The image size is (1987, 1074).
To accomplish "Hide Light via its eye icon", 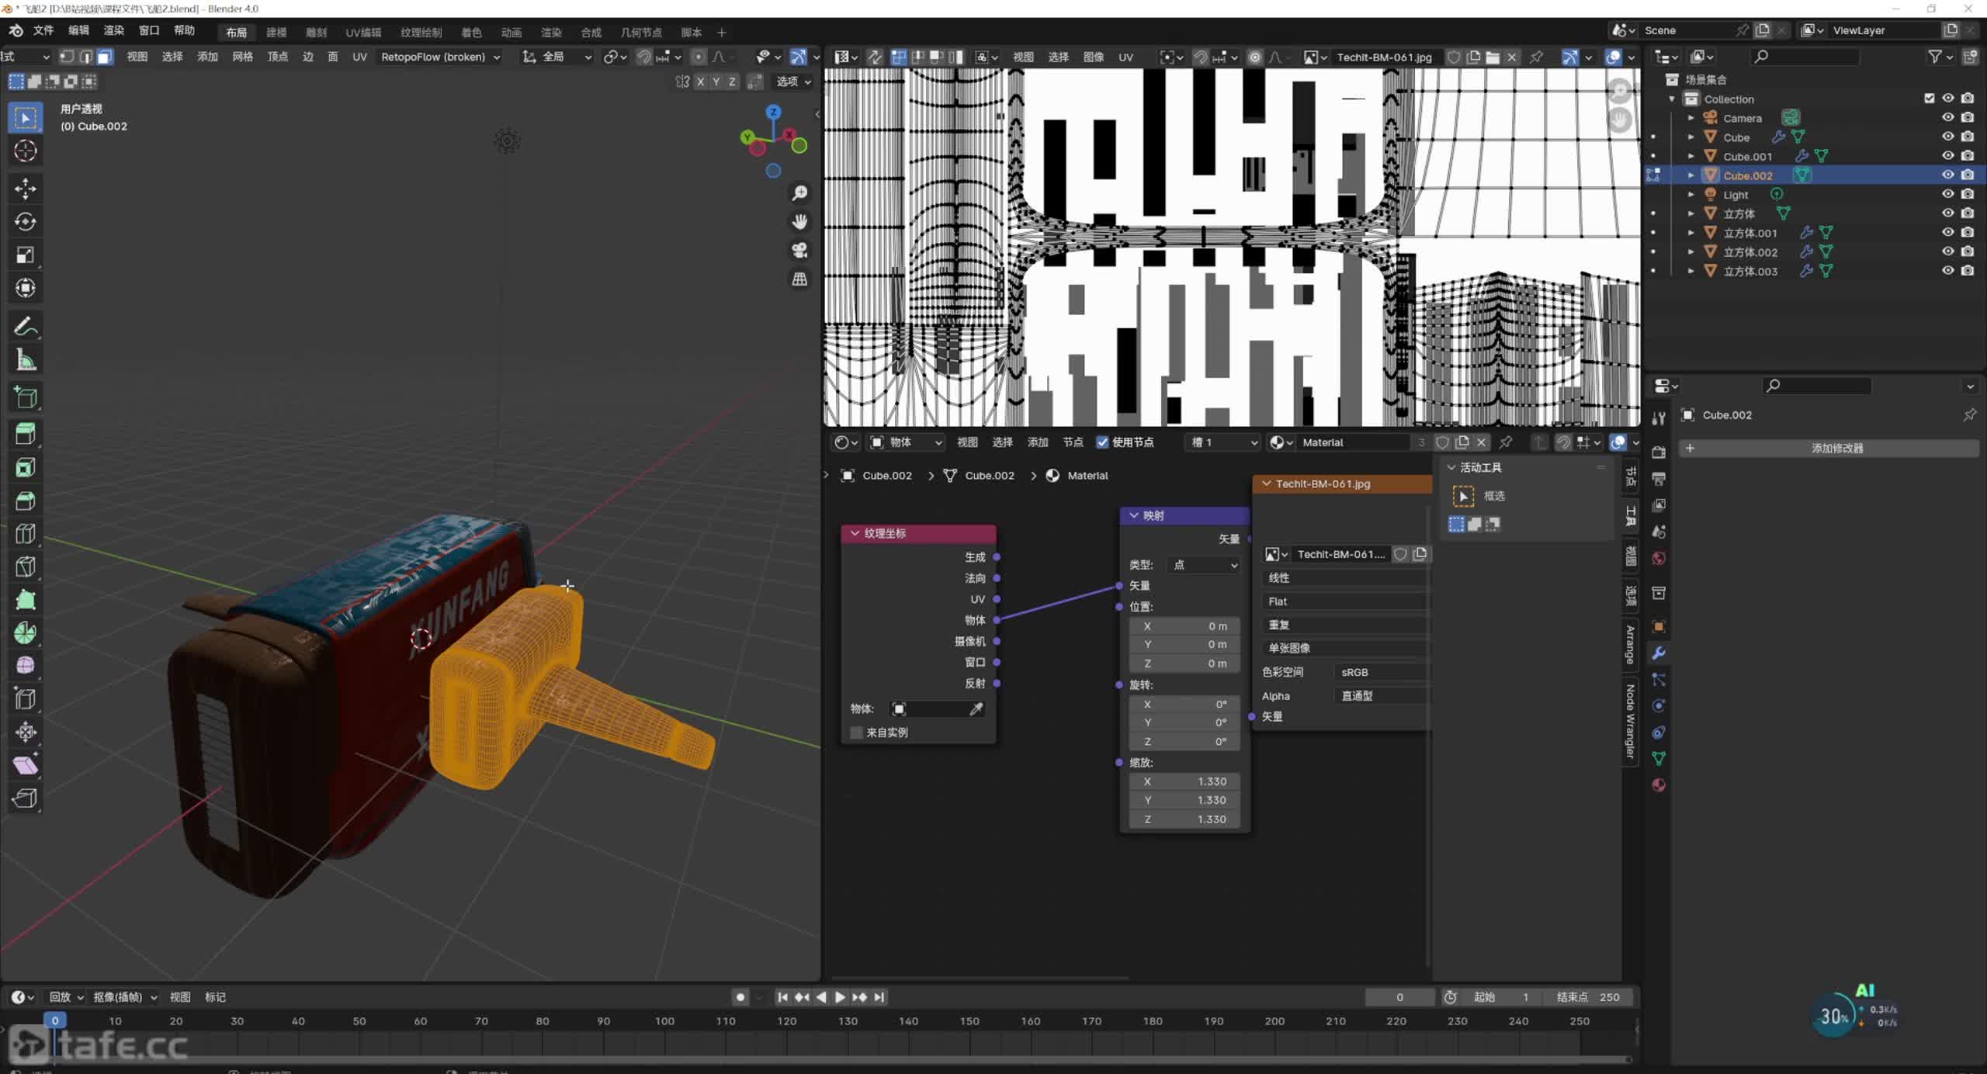I will (1948, 194).
